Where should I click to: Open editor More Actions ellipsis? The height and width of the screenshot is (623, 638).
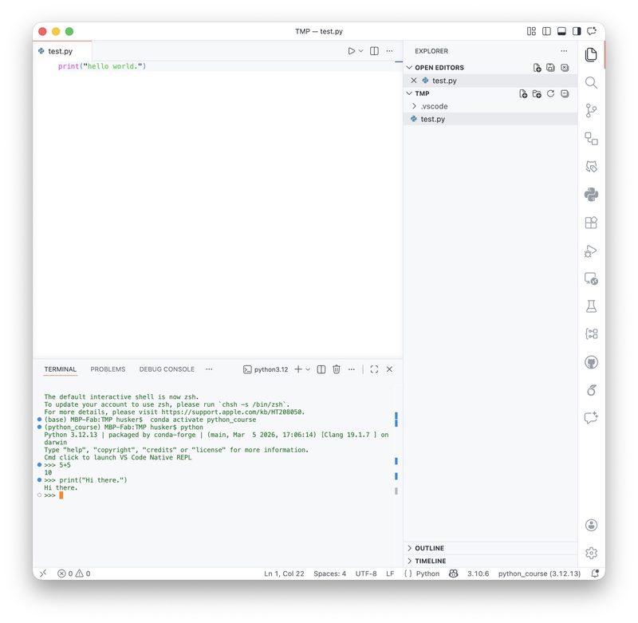pos(389,51)
